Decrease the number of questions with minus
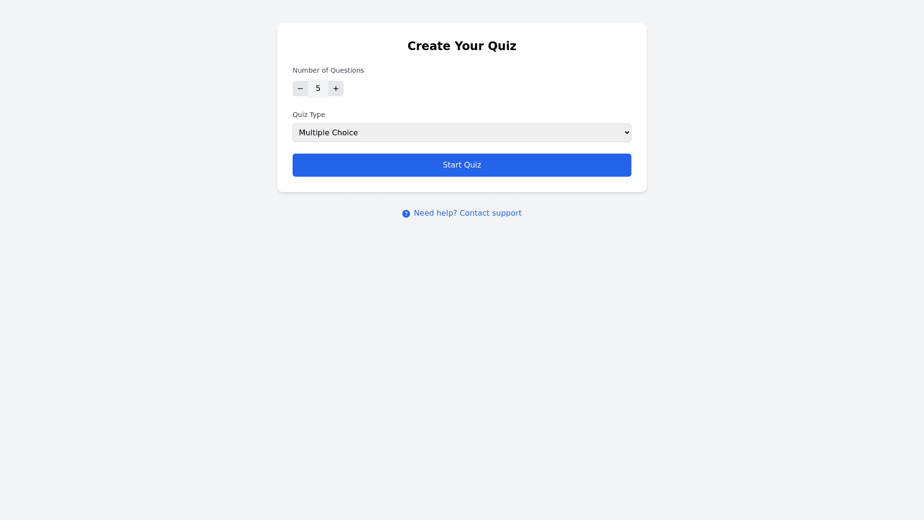Image resolution: width=924 pixels, height=520 pixels. pos(300,89)
